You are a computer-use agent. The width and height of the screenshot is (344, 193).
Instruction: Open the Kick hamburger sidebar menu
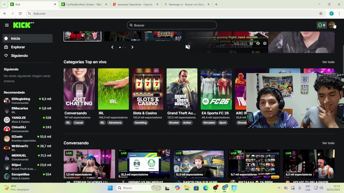pyautogui.click(x=7, y=25)
